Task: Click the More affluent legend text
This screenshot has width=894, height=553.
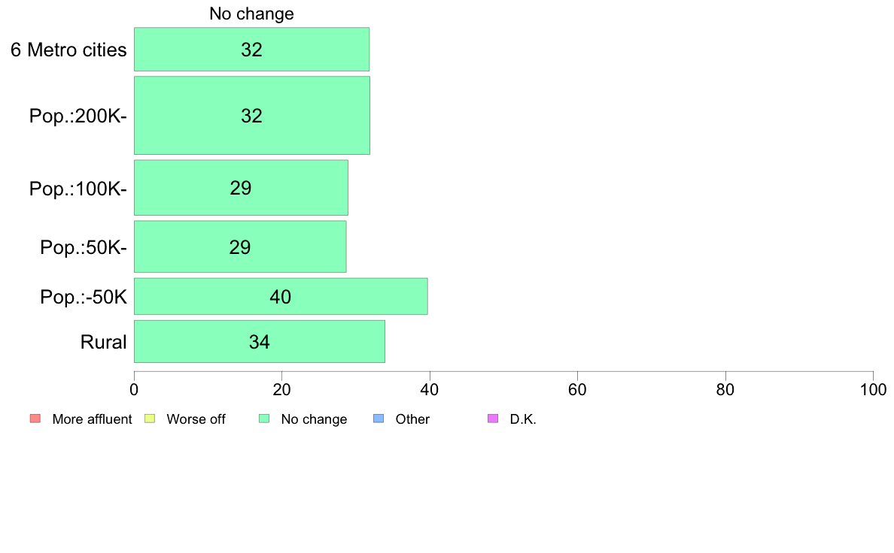Action: coord(92,419)
